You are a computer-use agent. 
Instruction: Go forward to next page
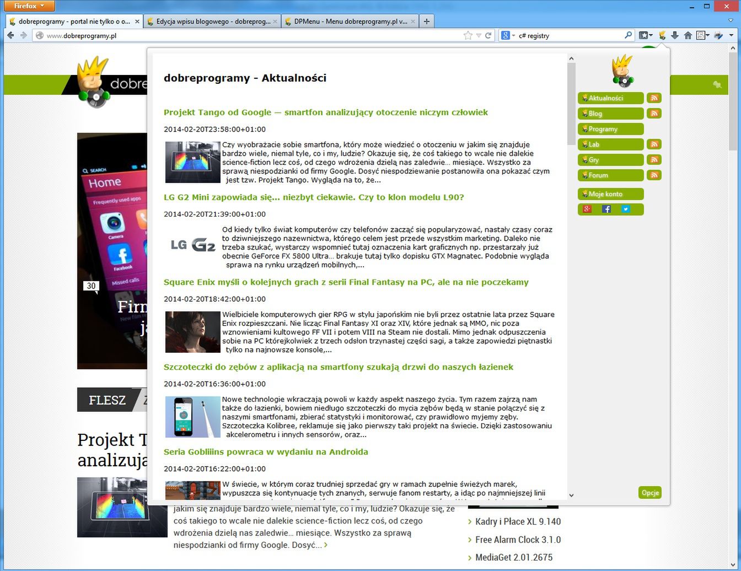(x=23, y=35)
